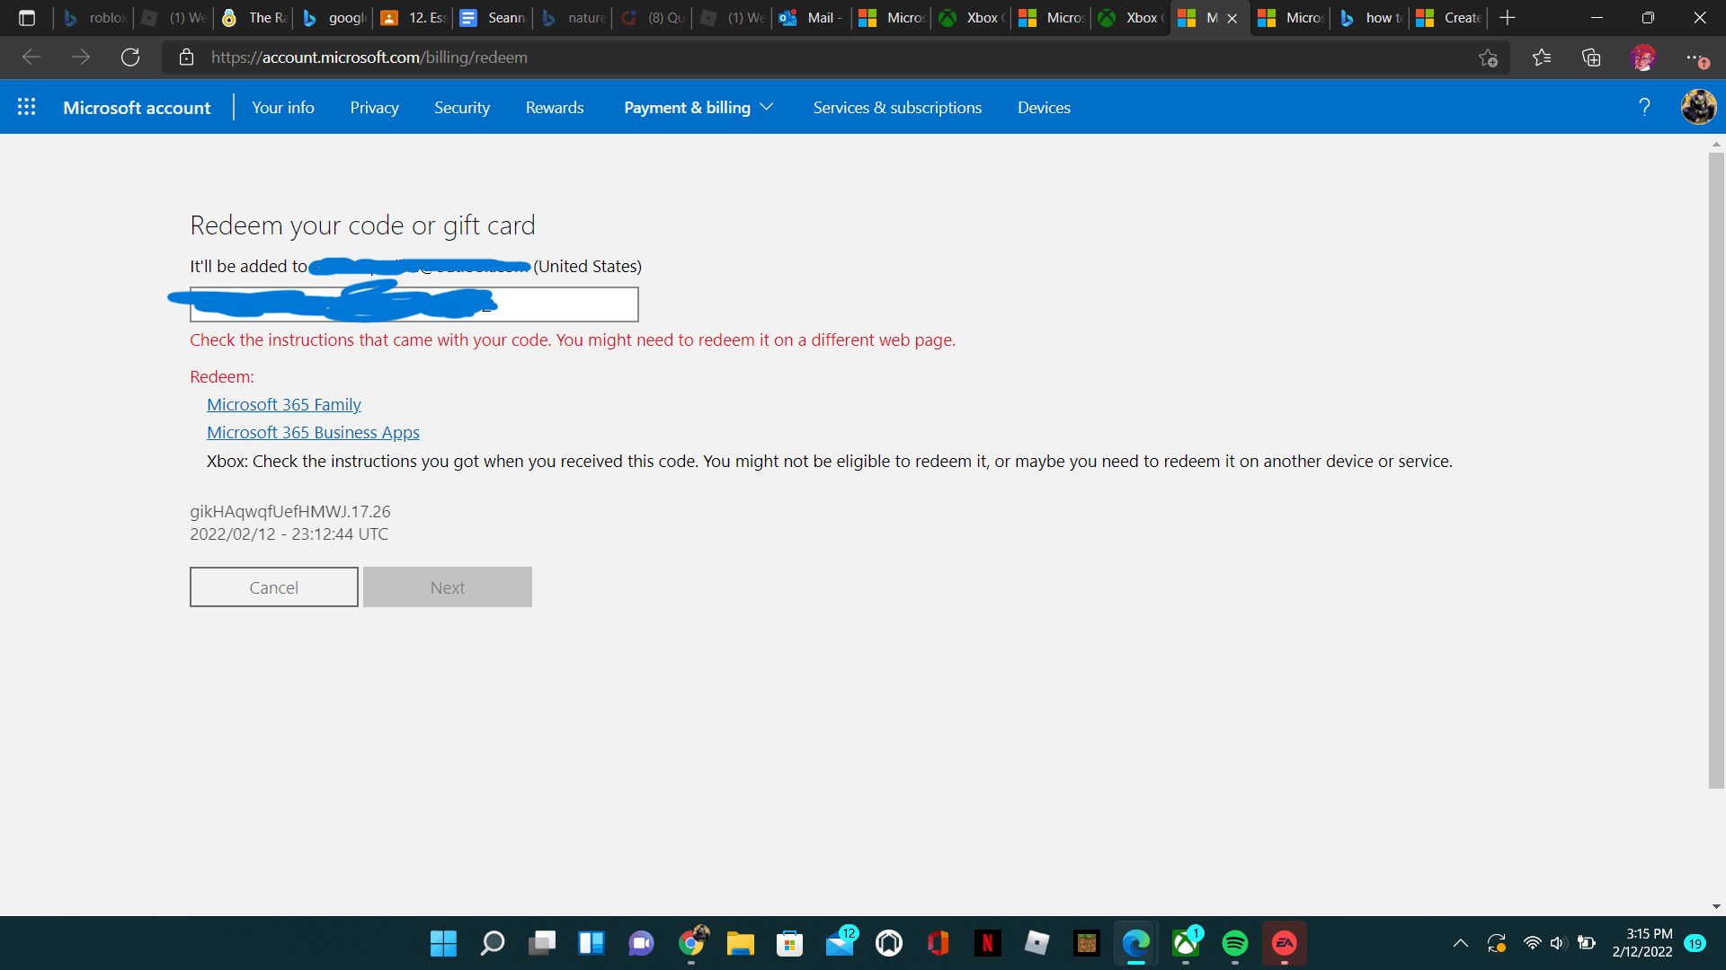Image resolution: width=1726 pixels, height=970 pixels.
Task: Open the Microsoft apps launcher grid
Action: pyautogui.click(x=27, y=107)
